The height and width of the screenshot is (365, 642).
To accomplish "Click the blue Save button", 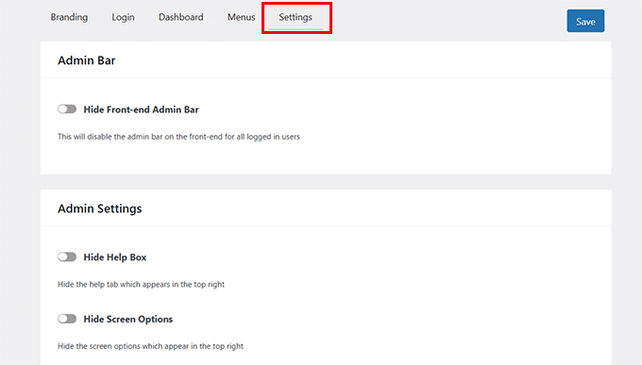I will [x=585, y=21].
